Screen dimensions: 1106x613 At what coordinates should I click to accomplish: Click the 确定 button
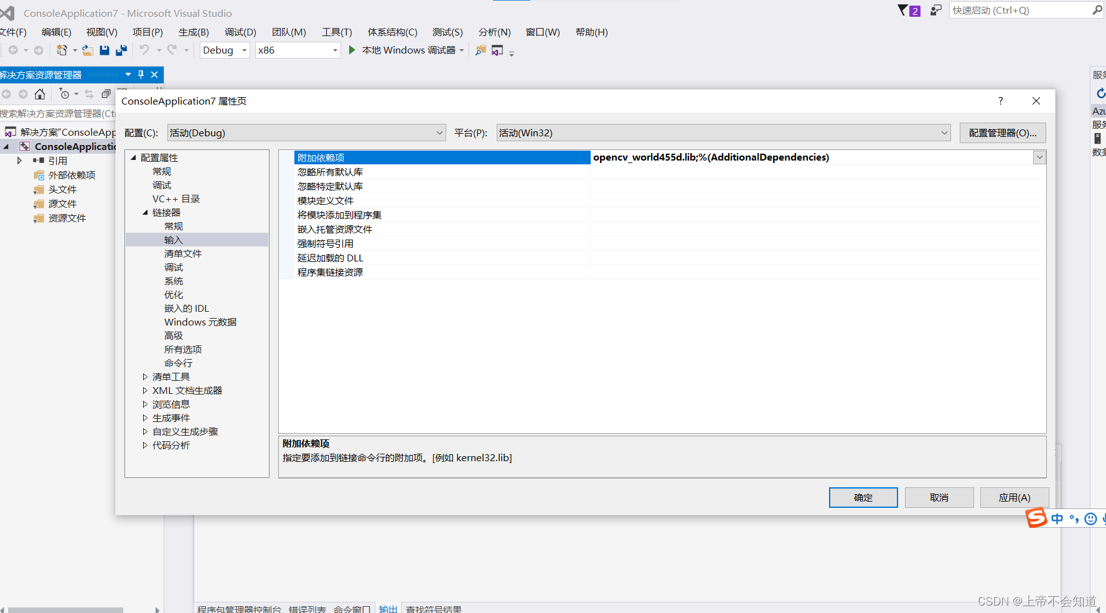click(x=863, y=497)
